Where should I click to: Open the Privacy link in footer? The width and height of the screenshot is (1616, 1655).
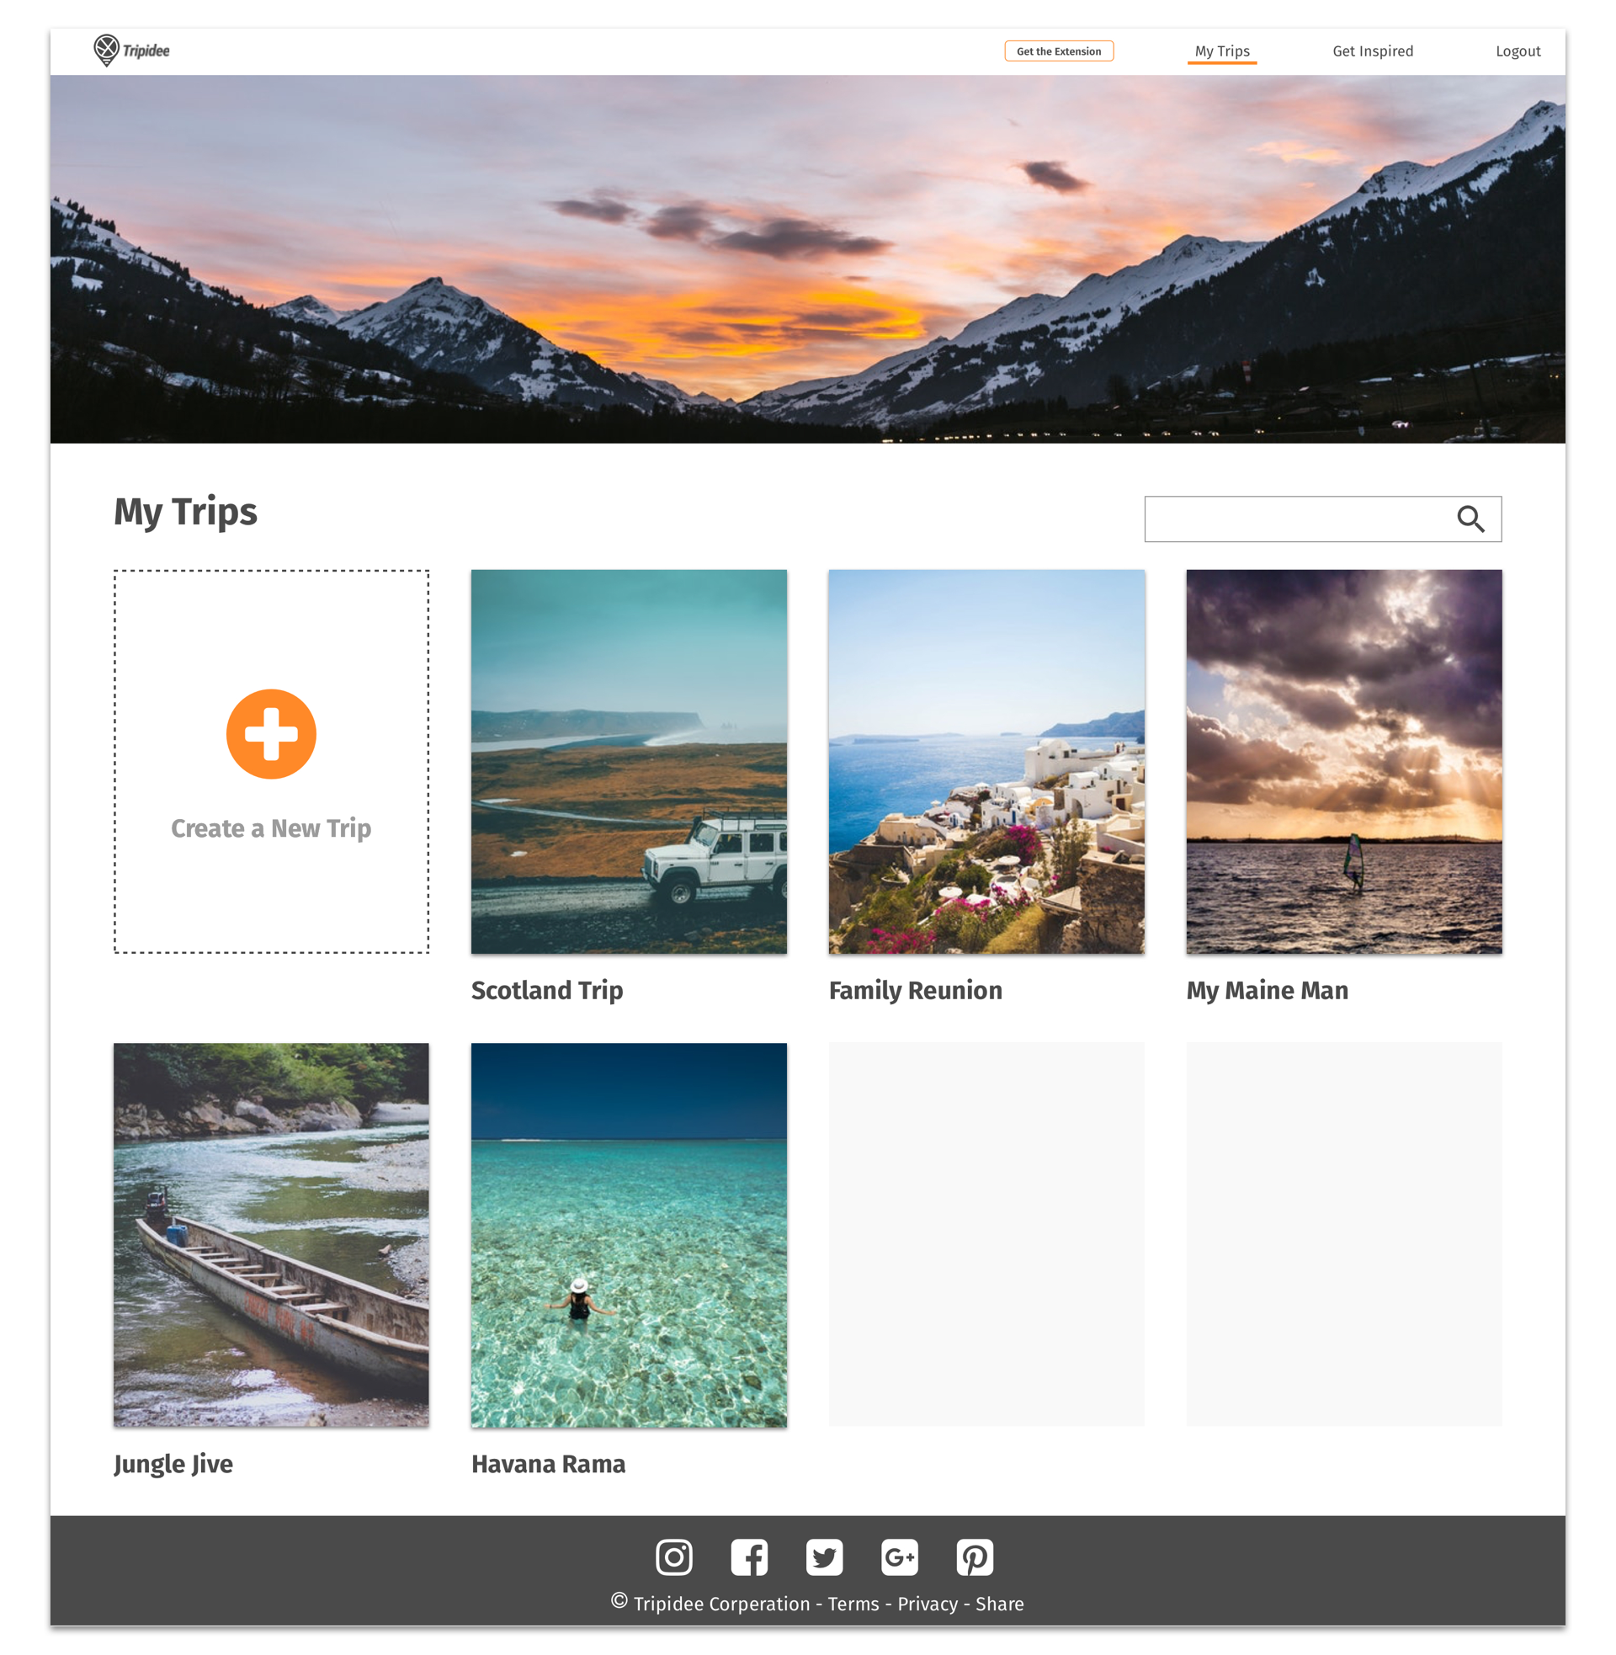pyautogui.click(x=927, y=1603)
